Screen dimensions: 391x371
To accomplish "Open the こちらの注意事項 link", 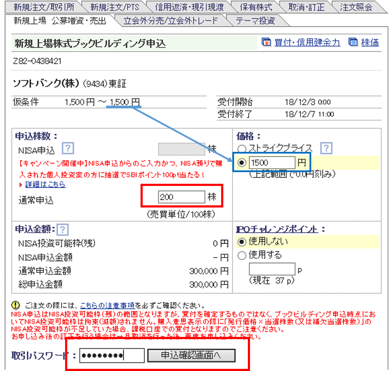I will point(107,305).
